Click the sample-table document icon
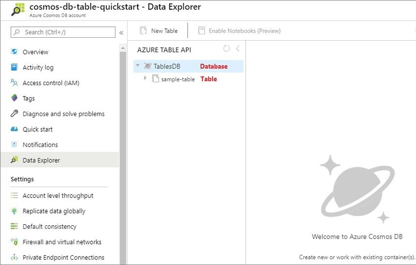Image resolution: width=416 pixels, height=265 pixels. 156,78
